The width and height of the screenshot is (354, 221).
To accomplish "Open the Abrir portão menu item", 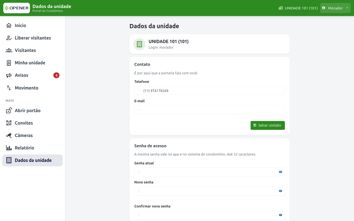I will click(x=33, y=110).
